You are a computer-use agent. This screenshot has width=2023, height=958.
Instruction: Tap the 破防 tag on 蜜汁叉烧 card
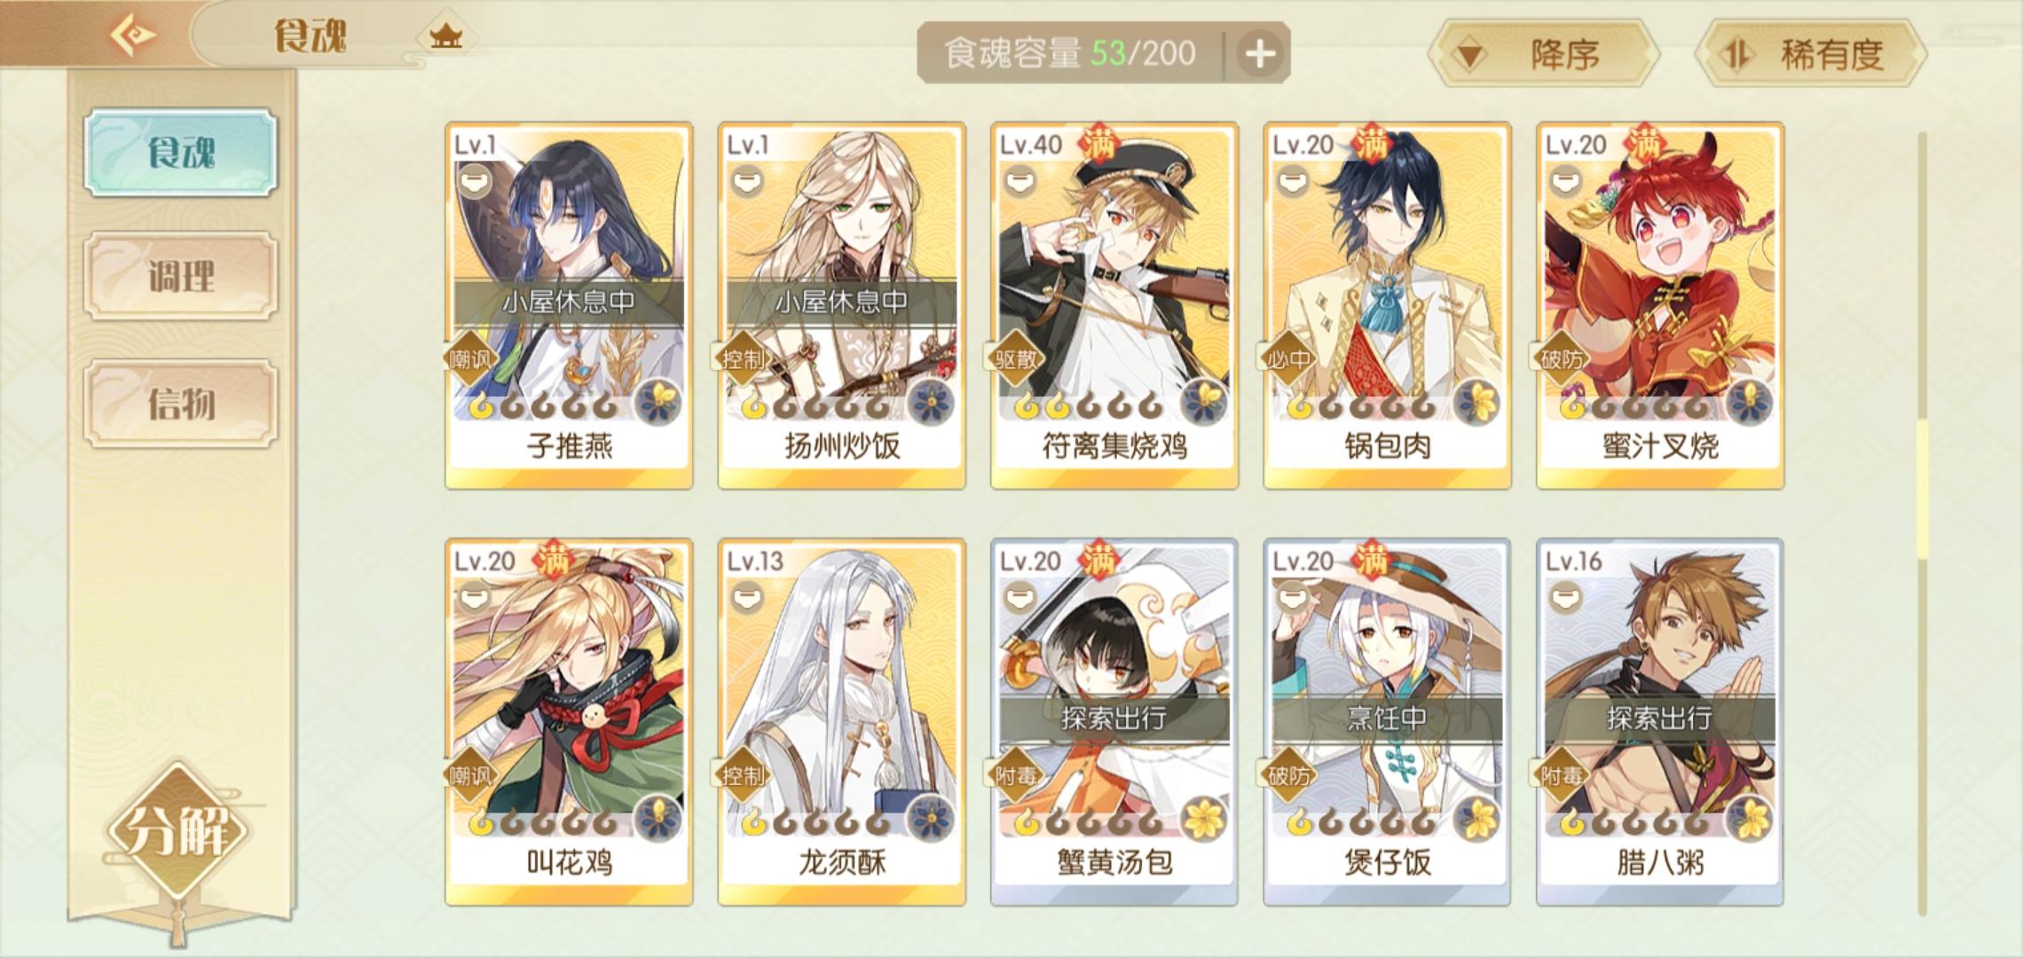click(x=1562, y=359)
